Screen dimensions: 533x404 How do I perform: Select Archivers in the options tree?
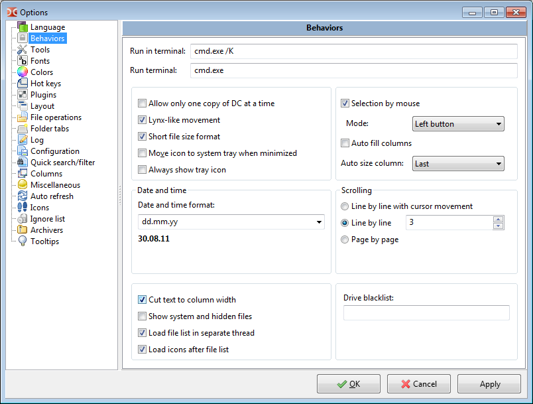point(46,230)
